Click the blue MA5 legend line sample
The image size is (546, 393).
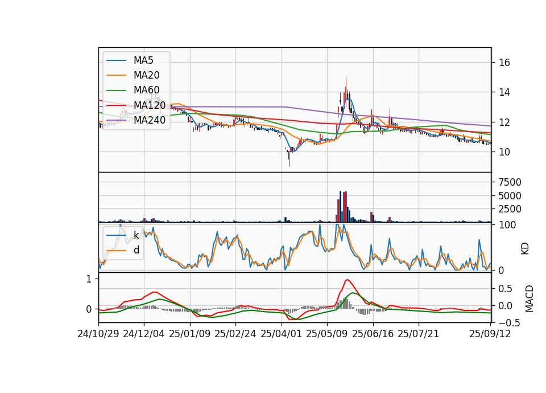coord(116,61)
